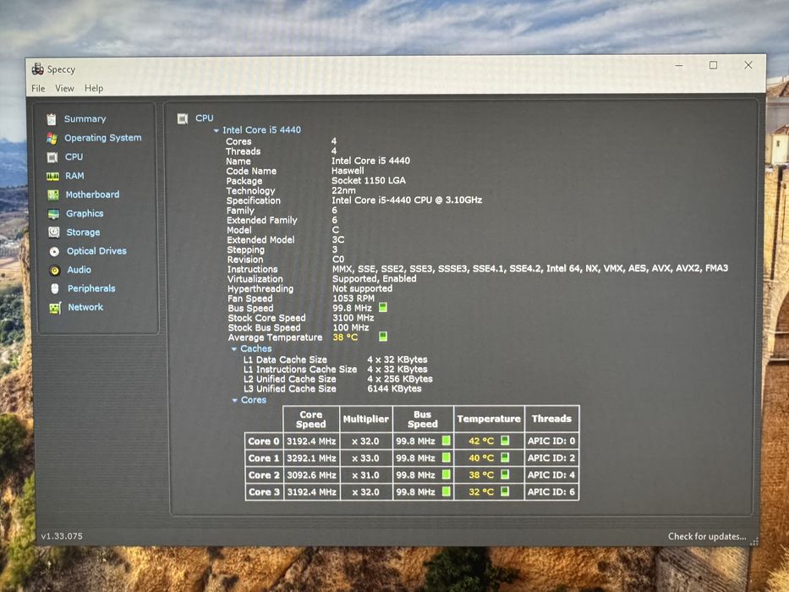The image size is (789, 592).
Task: Click the Multiplier column header
Action: coord(366,419)
